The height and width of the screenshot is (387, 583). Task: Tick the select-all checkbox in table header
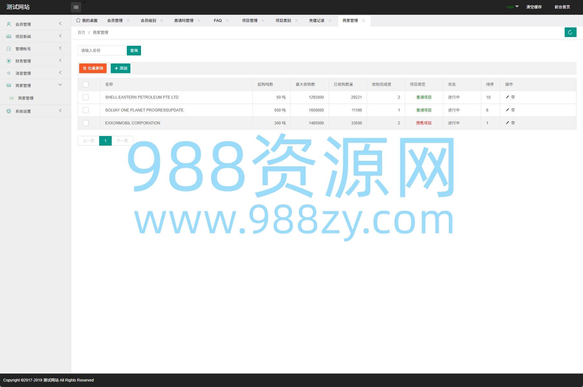[x=86, y=84]
